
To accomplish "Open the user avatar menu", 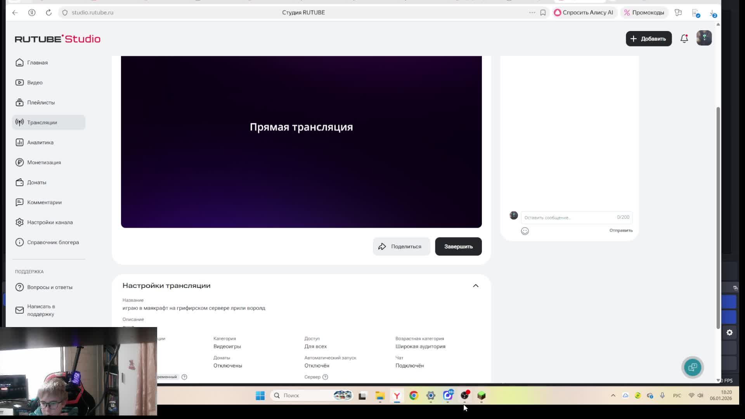I will (x=704, y=38).
